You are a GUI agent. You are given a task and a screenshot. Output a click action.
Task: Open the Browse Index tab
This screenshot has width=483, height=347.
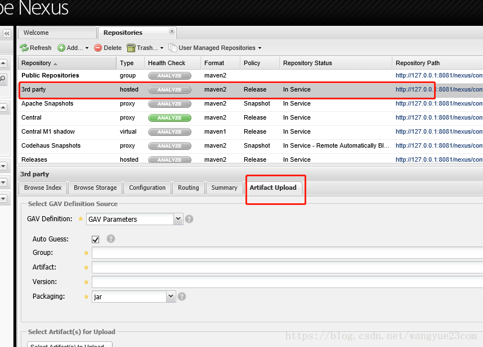coord(43,188)
